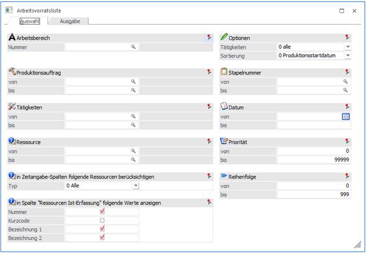
Task: Maximize the Arbeitsvorratsliste window
Action: point(342,10)
